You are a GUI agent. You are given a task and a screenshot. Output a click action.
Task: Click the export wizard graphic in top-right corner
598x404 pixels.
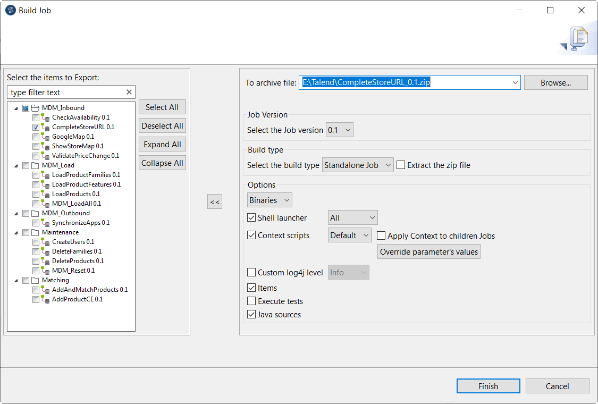(578, 38)
